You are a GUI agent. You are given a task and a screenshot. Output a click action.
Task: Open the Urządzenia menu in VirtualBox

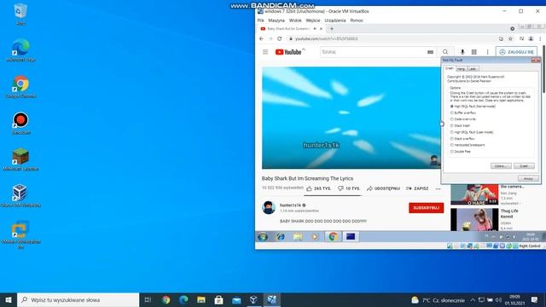[x=335, y=20]
